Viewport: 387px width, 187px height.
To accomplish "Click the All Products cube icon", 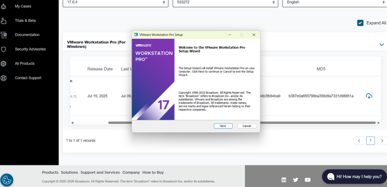I will [3, 63].
